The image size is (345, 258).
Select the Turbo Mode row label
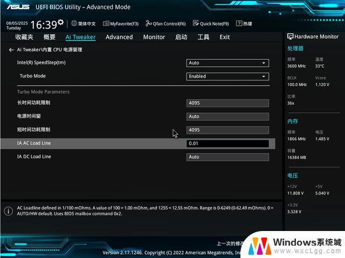[33, 76]
